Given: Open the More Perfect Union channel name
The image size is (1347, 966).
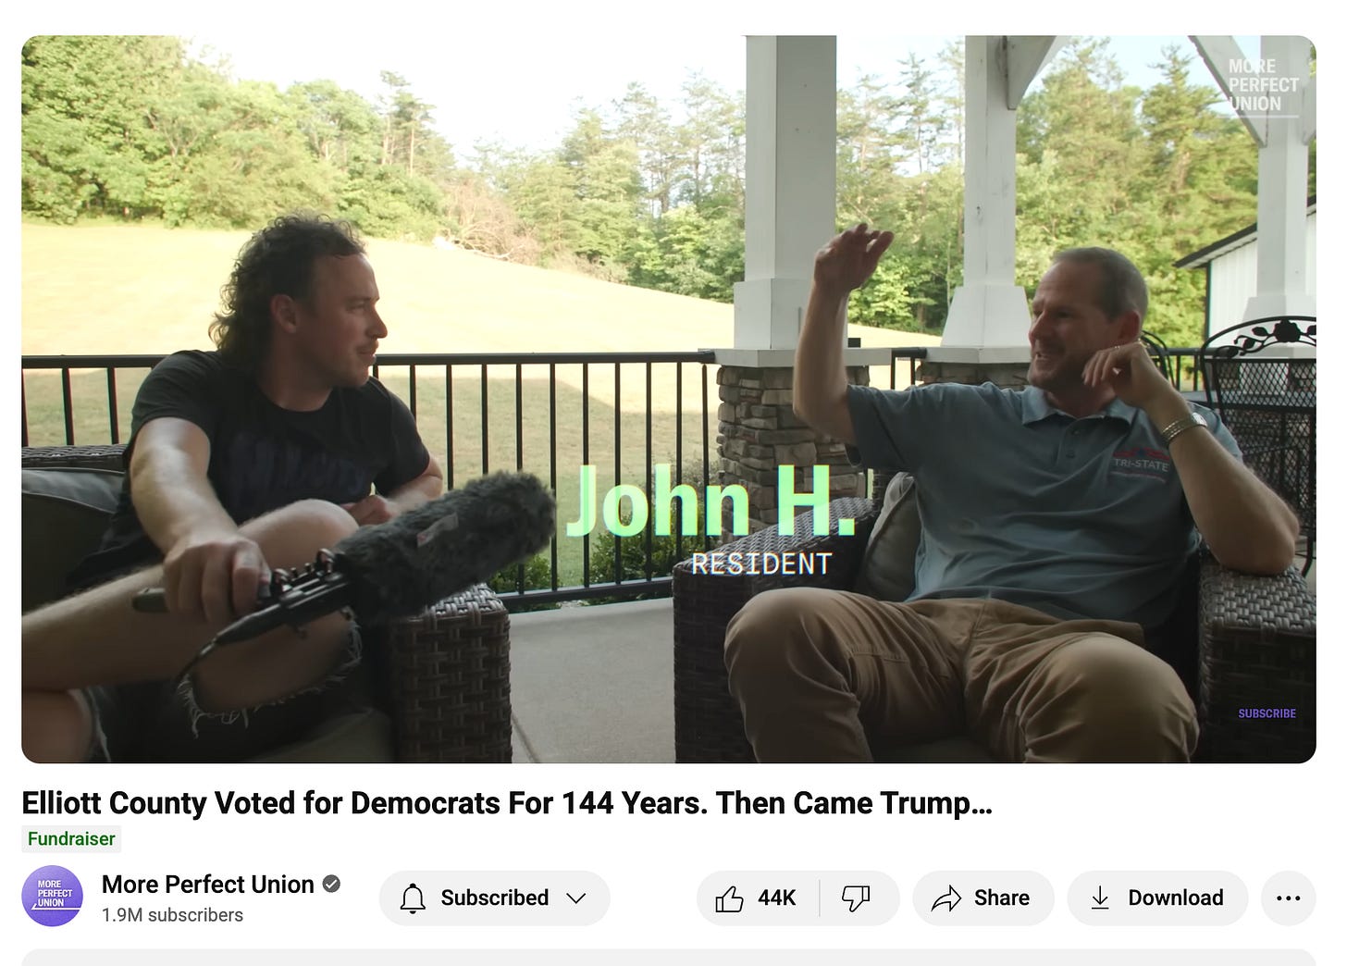Looking at the screenshot, I should [208, 885].
